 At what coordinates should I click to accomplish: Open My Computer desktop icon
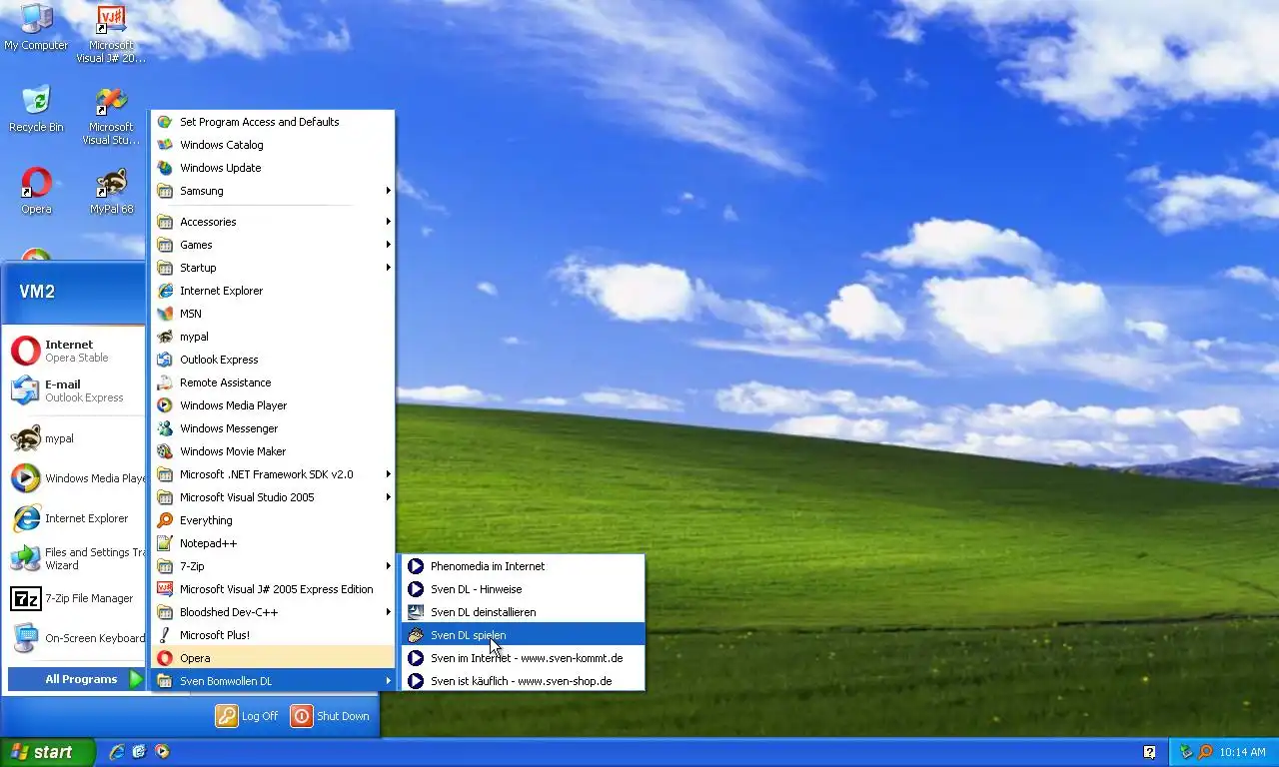pyautogui.click(x=36, y=27)
